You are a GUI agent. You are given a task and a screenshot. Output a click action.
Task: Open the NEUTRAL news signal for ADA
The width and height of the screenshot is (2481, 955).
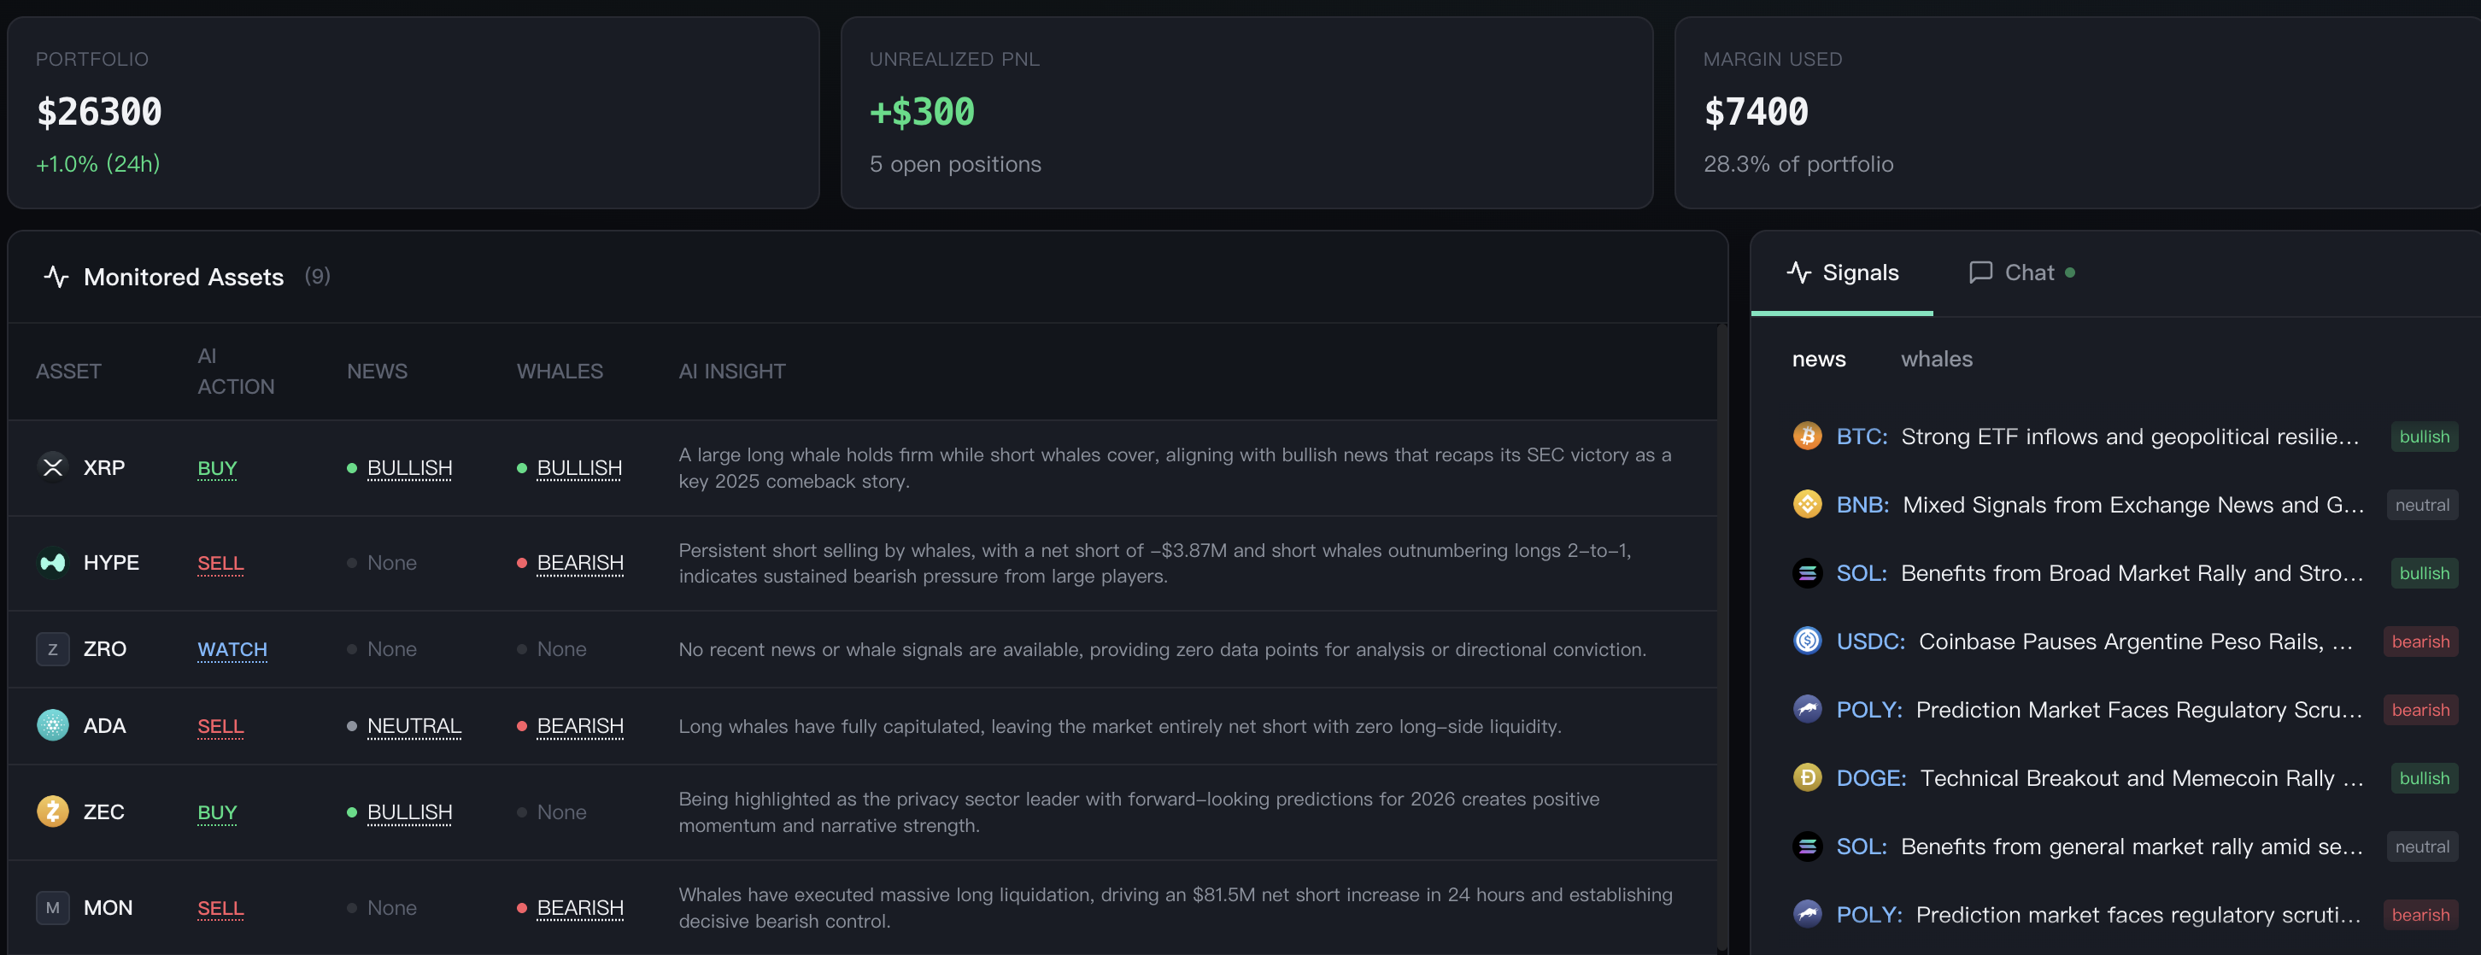pyautogui.click(x=414, y=726)
